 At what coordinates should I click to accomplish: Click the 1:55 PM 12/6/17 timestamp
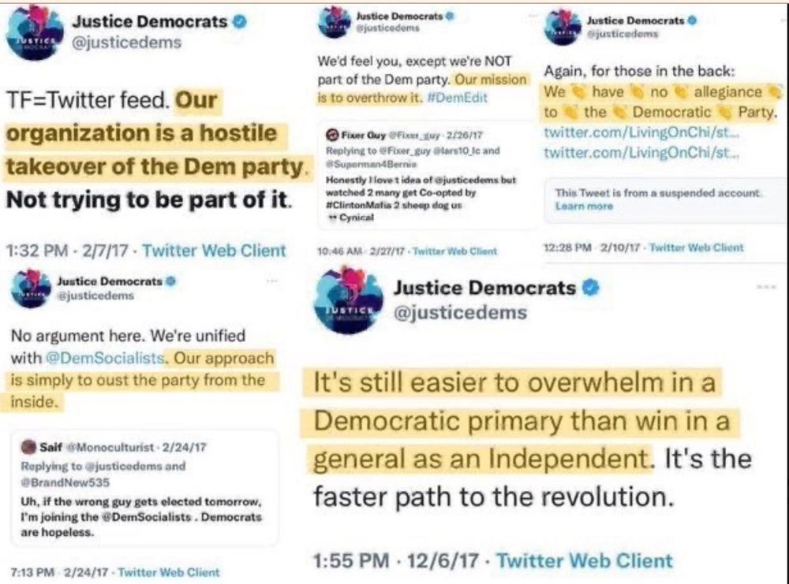pyautogui.click(x=396, y=560)
